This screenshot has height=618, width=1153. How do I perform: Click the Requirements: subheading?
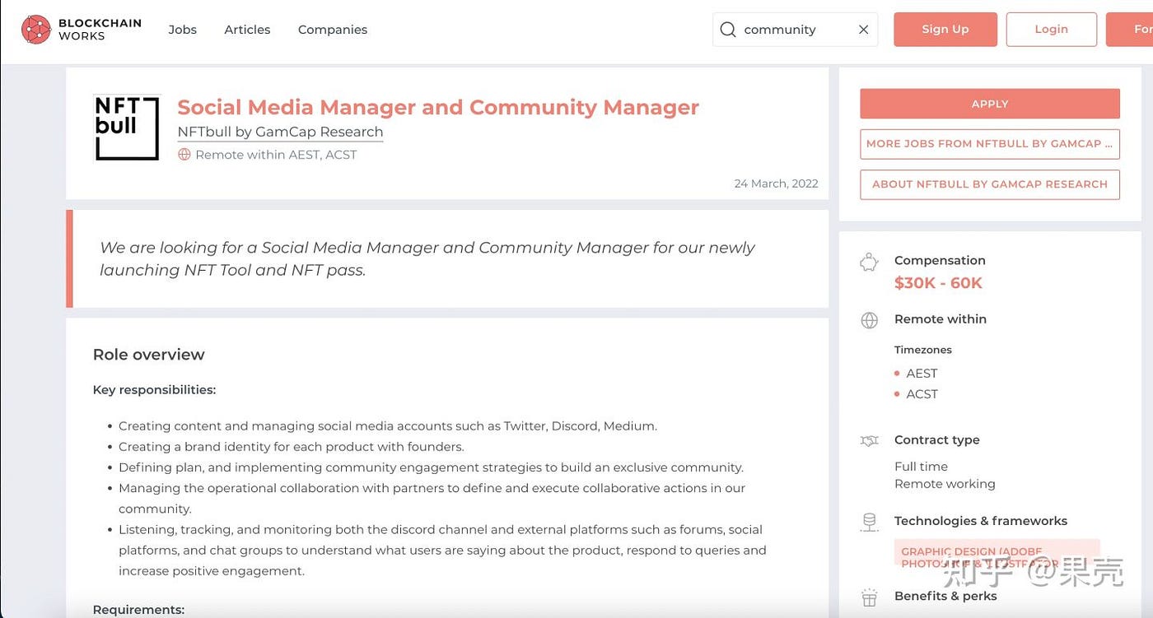(x=138, y=610)
